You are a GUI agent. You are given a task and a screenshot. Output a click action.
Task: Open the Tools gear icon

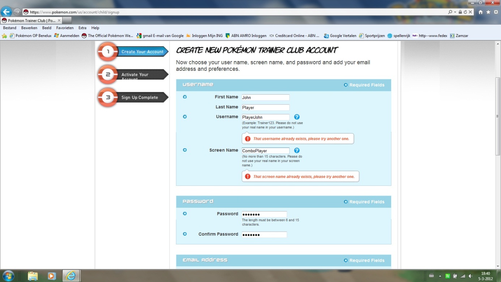(496, 12)
